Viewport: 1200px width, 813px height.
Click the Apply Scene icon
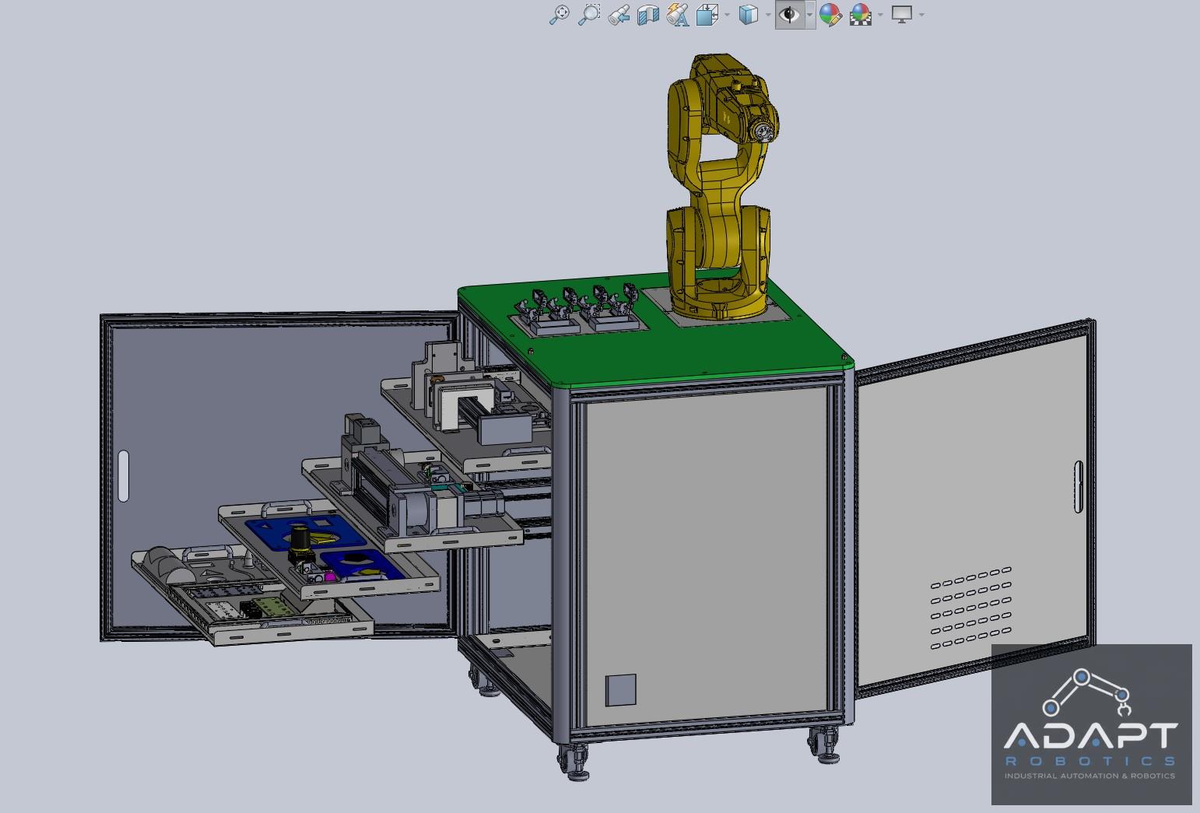(x=861, y=15)
